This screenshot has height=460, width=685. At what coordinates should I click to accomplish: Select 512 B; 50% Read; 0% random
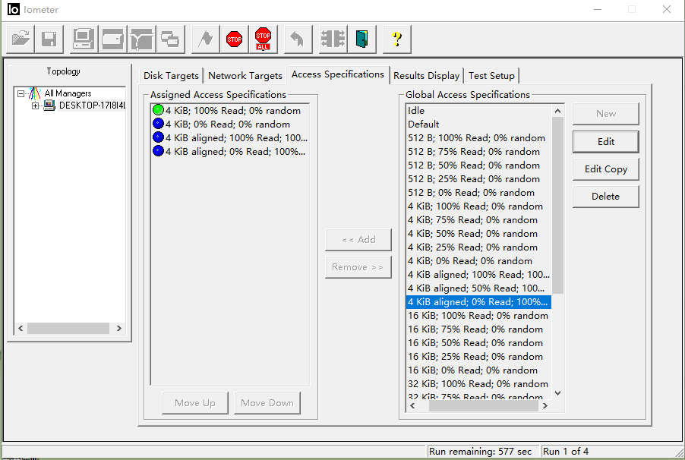478,165
